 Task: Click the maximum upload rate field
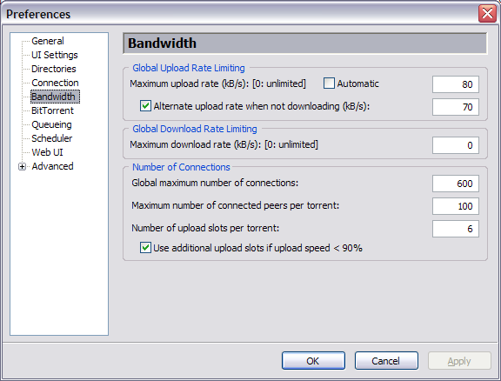456,84
